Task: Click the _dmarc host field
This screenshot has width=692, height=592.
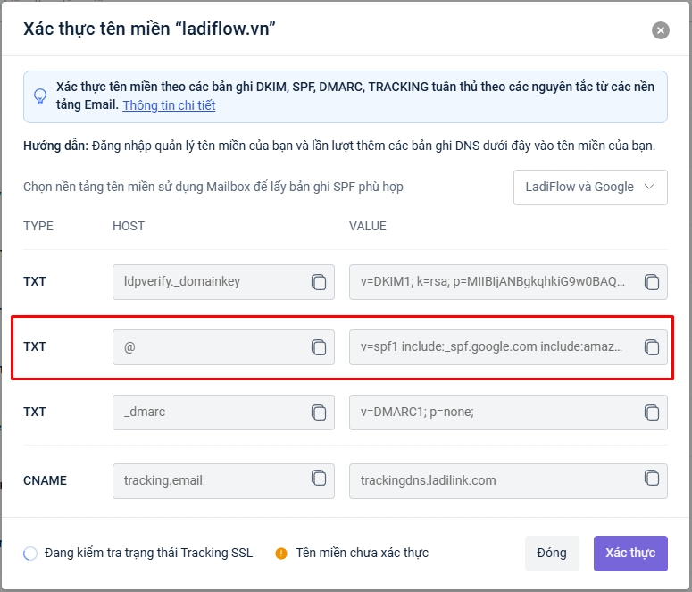Action: click(x=210, y=413)
